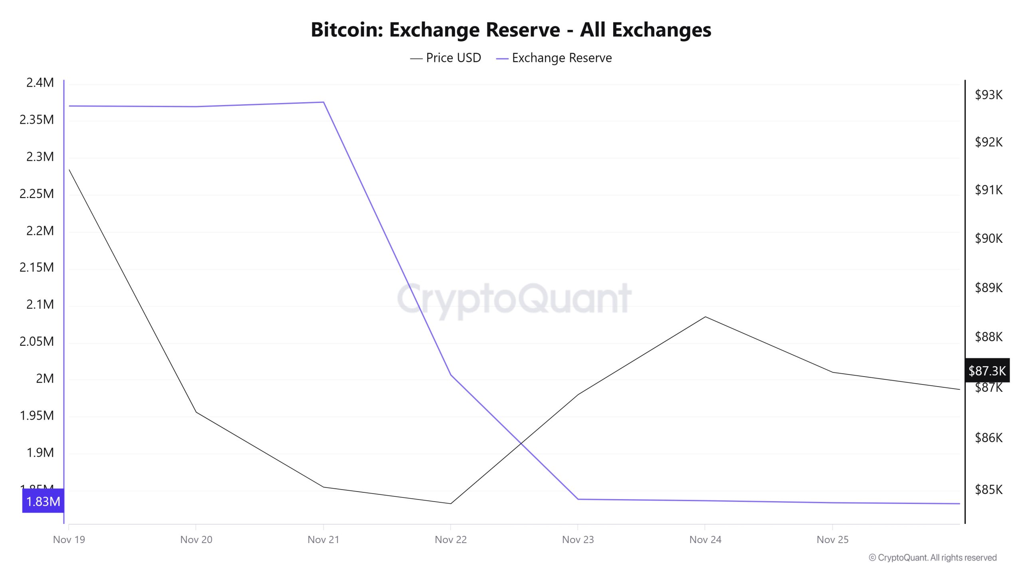Select the Nov 24 axis label

[x=705, y=539]
